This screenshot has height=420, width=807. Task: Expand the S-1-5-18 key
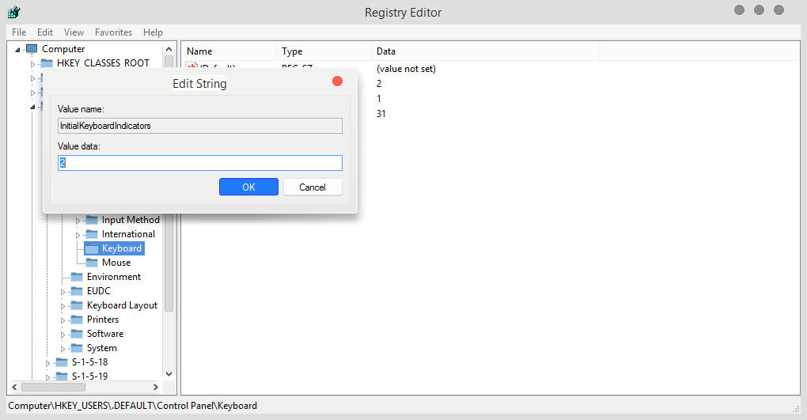[47, 363]
